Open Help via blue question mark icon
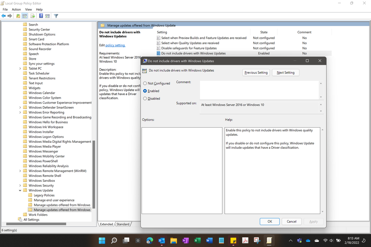 pyautogui.click(x=41, y=16)
